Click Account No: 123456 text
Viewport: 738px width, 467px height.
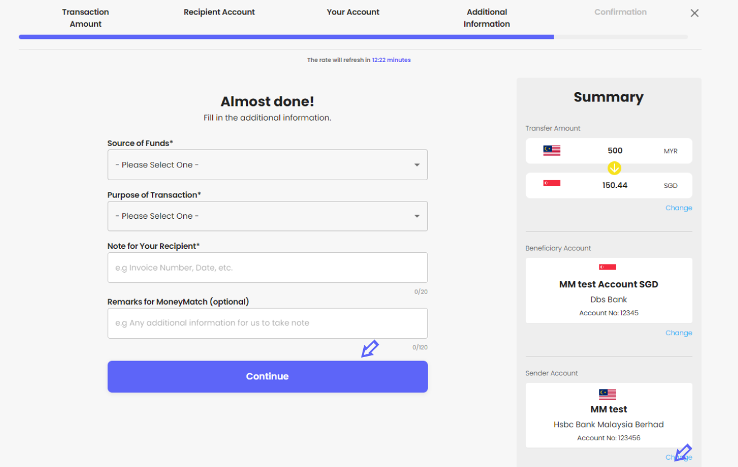[608, 438]
